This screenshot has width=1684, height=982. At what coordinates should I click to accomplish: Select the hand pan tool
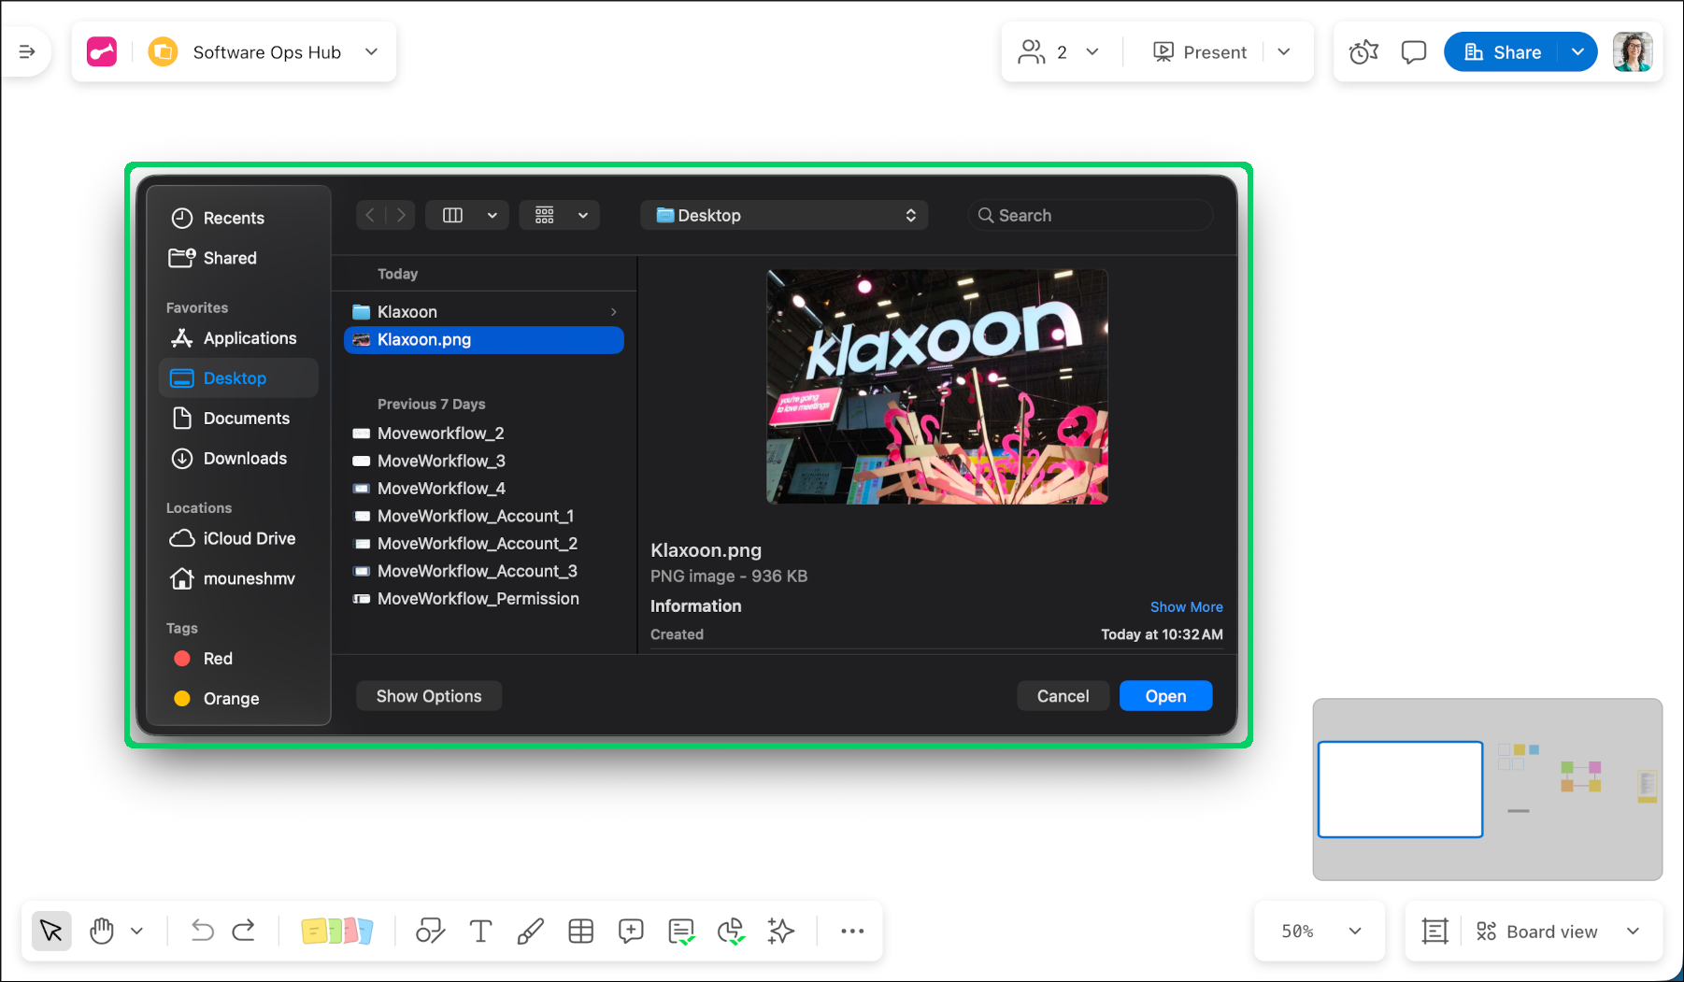pos(102,931)
